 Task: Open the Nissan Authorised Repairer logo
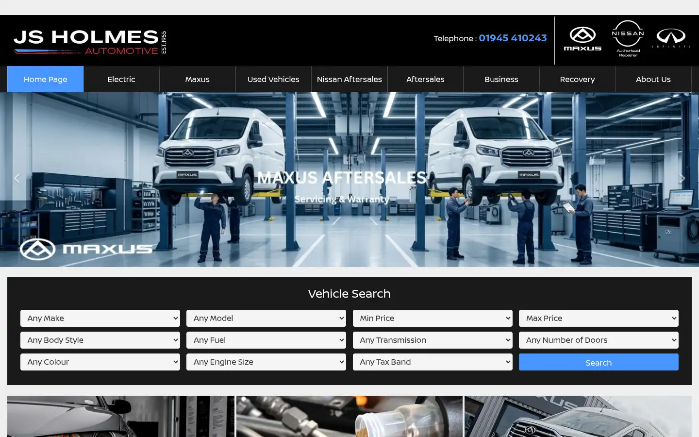click(x=628, y=39)
